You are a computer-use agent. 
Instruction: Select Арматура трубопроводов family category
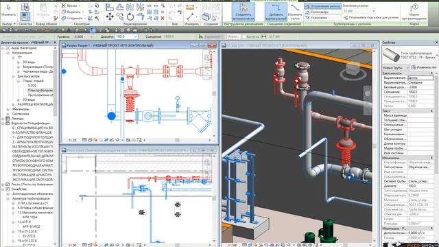31,198
